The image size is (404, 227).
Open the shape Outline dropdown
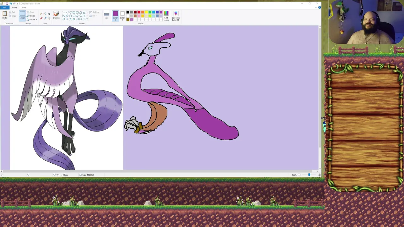tap(95, 12)
